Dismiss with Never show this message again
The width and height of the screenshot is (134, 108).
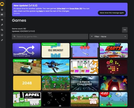[112, 13]
